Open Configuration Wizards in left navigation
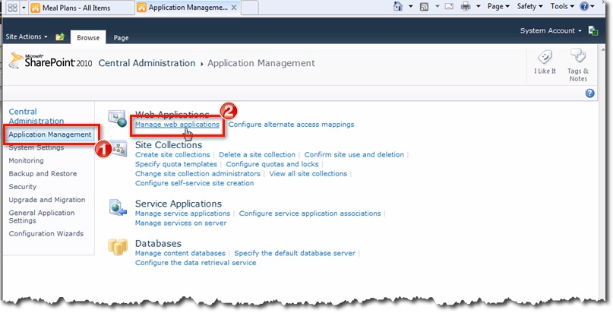The height and width of the screenshot is (313, 613). tap(46, 234)
